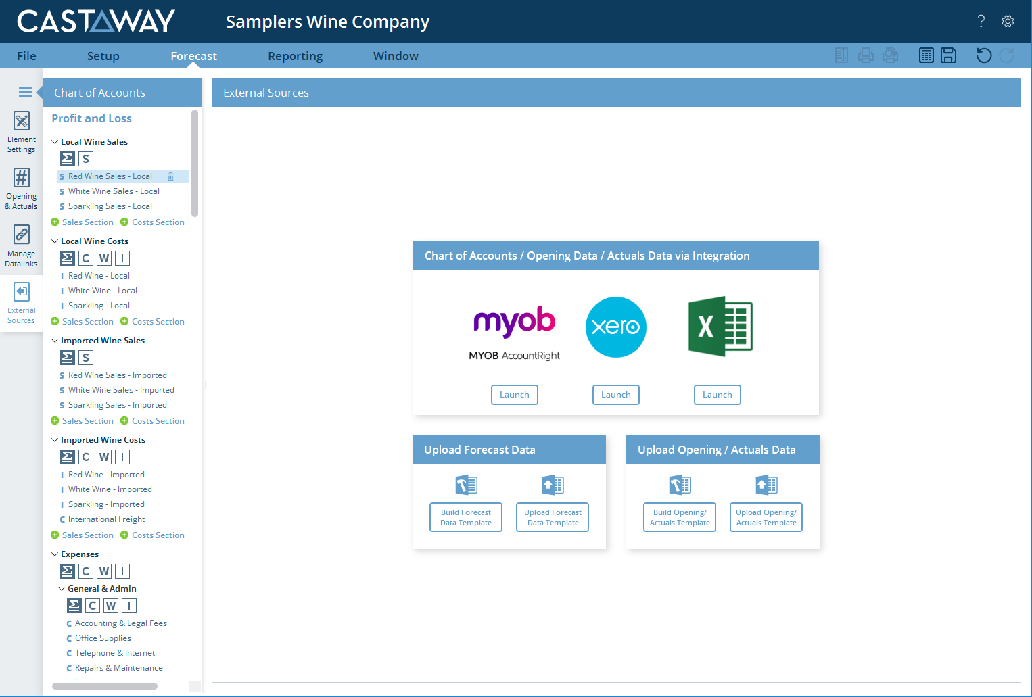Screen dimensions: 1032x697
Task: Open the File menu
Action: point(27,56)
